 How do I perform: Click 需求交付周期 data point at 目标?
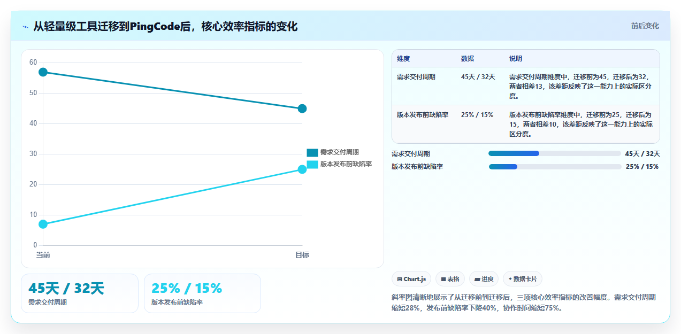tap(302, 108)
